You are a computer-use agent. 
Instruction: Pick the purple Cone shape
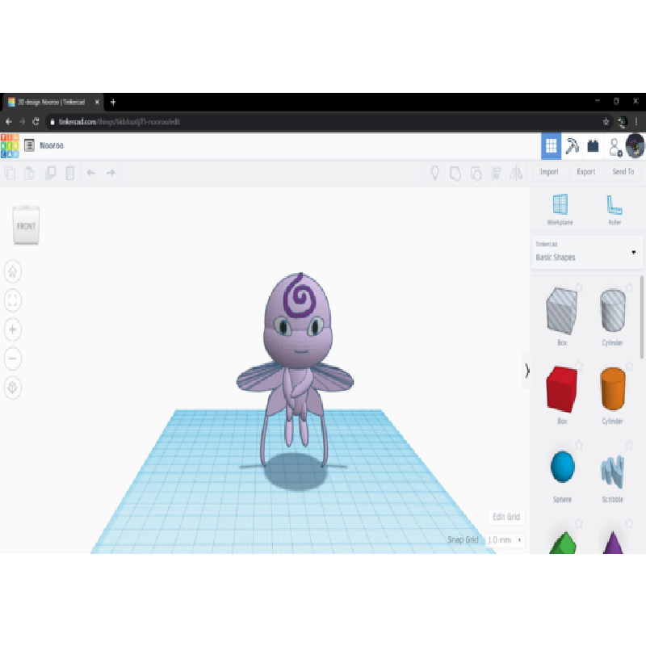[613, 542]
